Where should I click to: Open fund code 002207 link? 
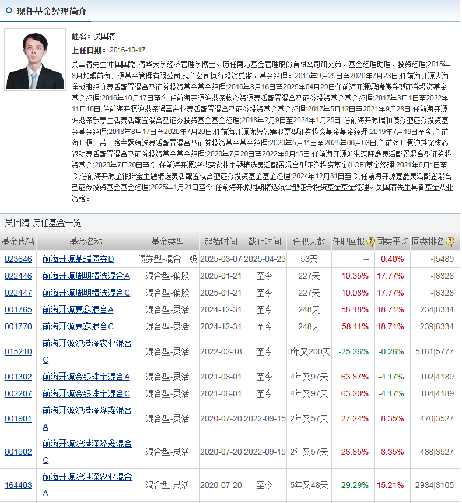point(18,393)
